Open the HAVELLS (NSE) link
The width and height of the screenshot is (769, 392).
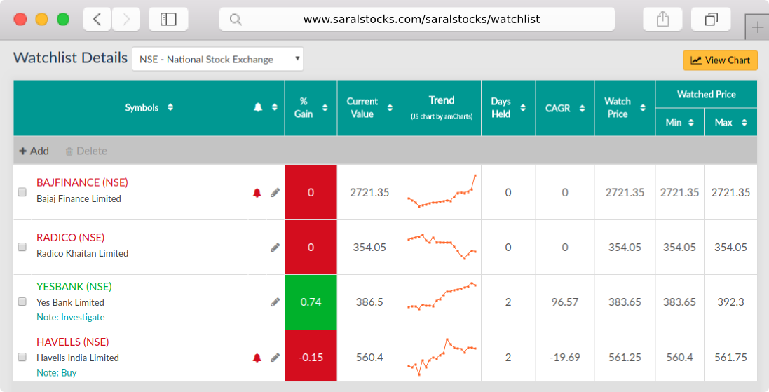[73, 342]
